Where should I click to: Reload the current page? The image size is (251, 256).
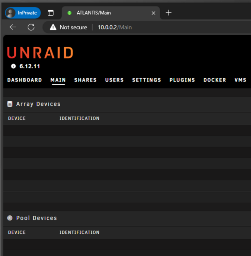[x=31, y=27]
